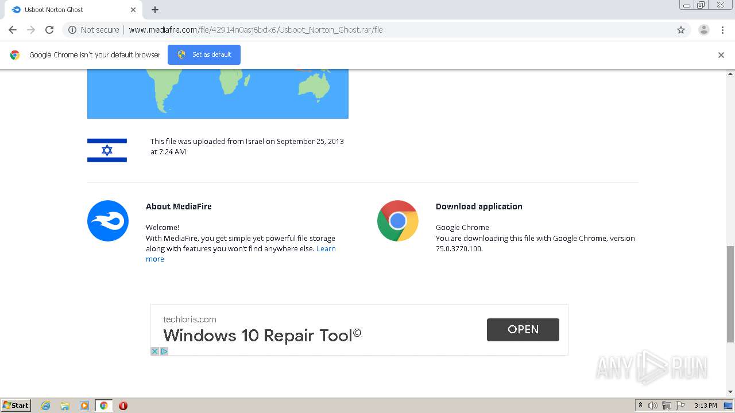The width and height of the screenshot is (735, 413).
Task: Click Set as default button
Action: 204,54
